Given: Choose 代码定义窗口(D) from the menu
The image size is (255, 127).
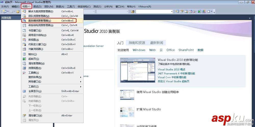Looking at the screenshot, I should pyautogui.click(x=52, y=44).
